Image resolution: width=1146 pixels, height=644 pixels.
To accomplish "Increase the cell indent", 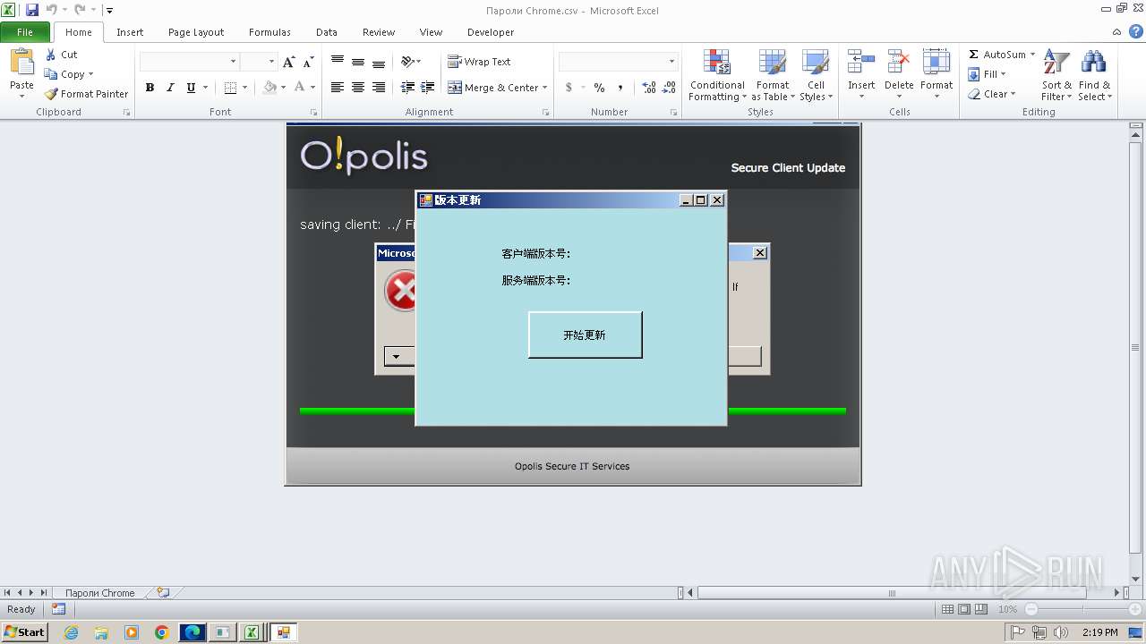I will pos(428,88).
